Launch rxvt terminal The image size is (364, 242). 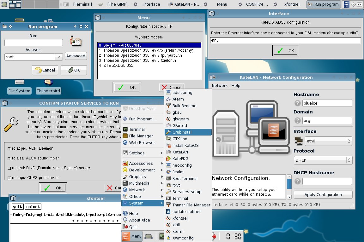pyautogui.click(x=188, y=185)
